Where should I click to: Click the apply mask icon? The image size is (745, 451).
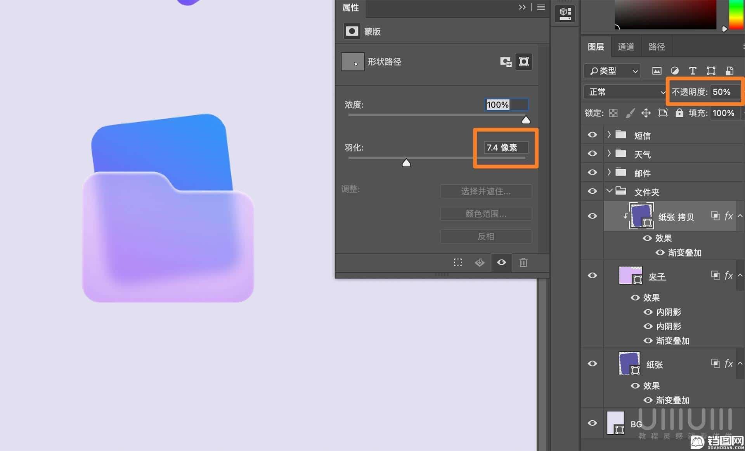point(480,263)
